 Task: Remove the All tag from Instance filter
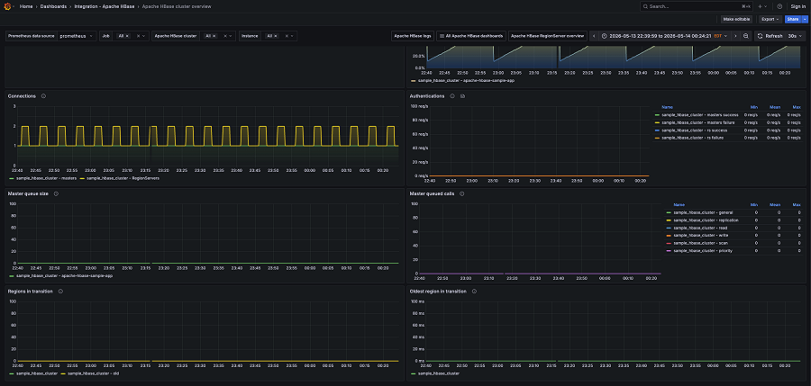coord(276,36)
